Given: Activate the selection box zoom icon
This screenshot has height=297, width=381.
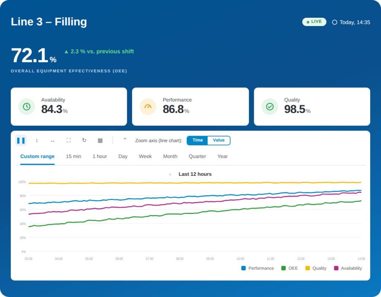Looking at the screenshot, I should [68, 141].
